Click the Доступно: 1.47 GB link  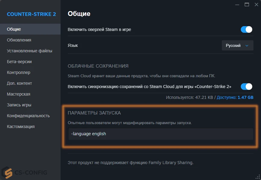click(235, 97)
